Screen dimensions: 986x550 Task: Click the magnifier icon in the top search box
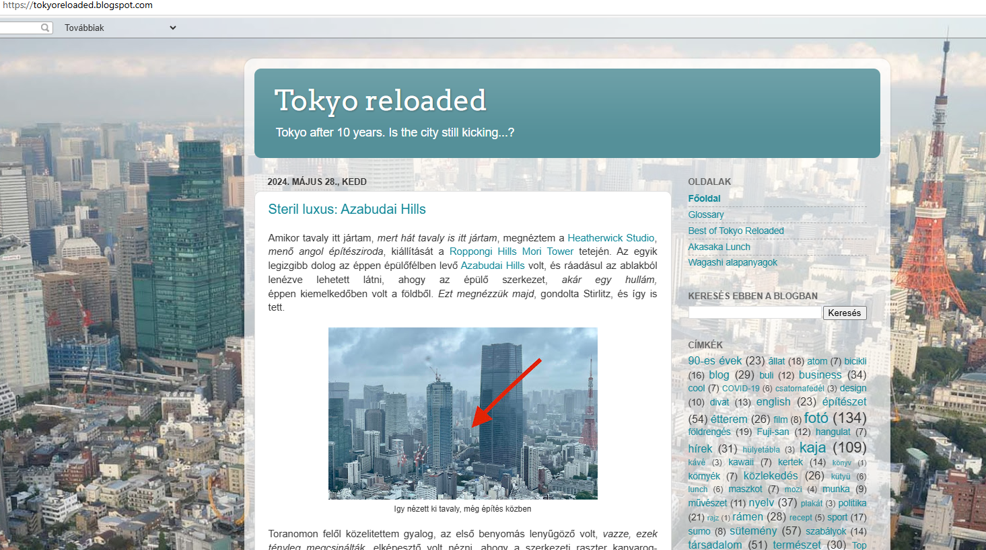point(45,28)
